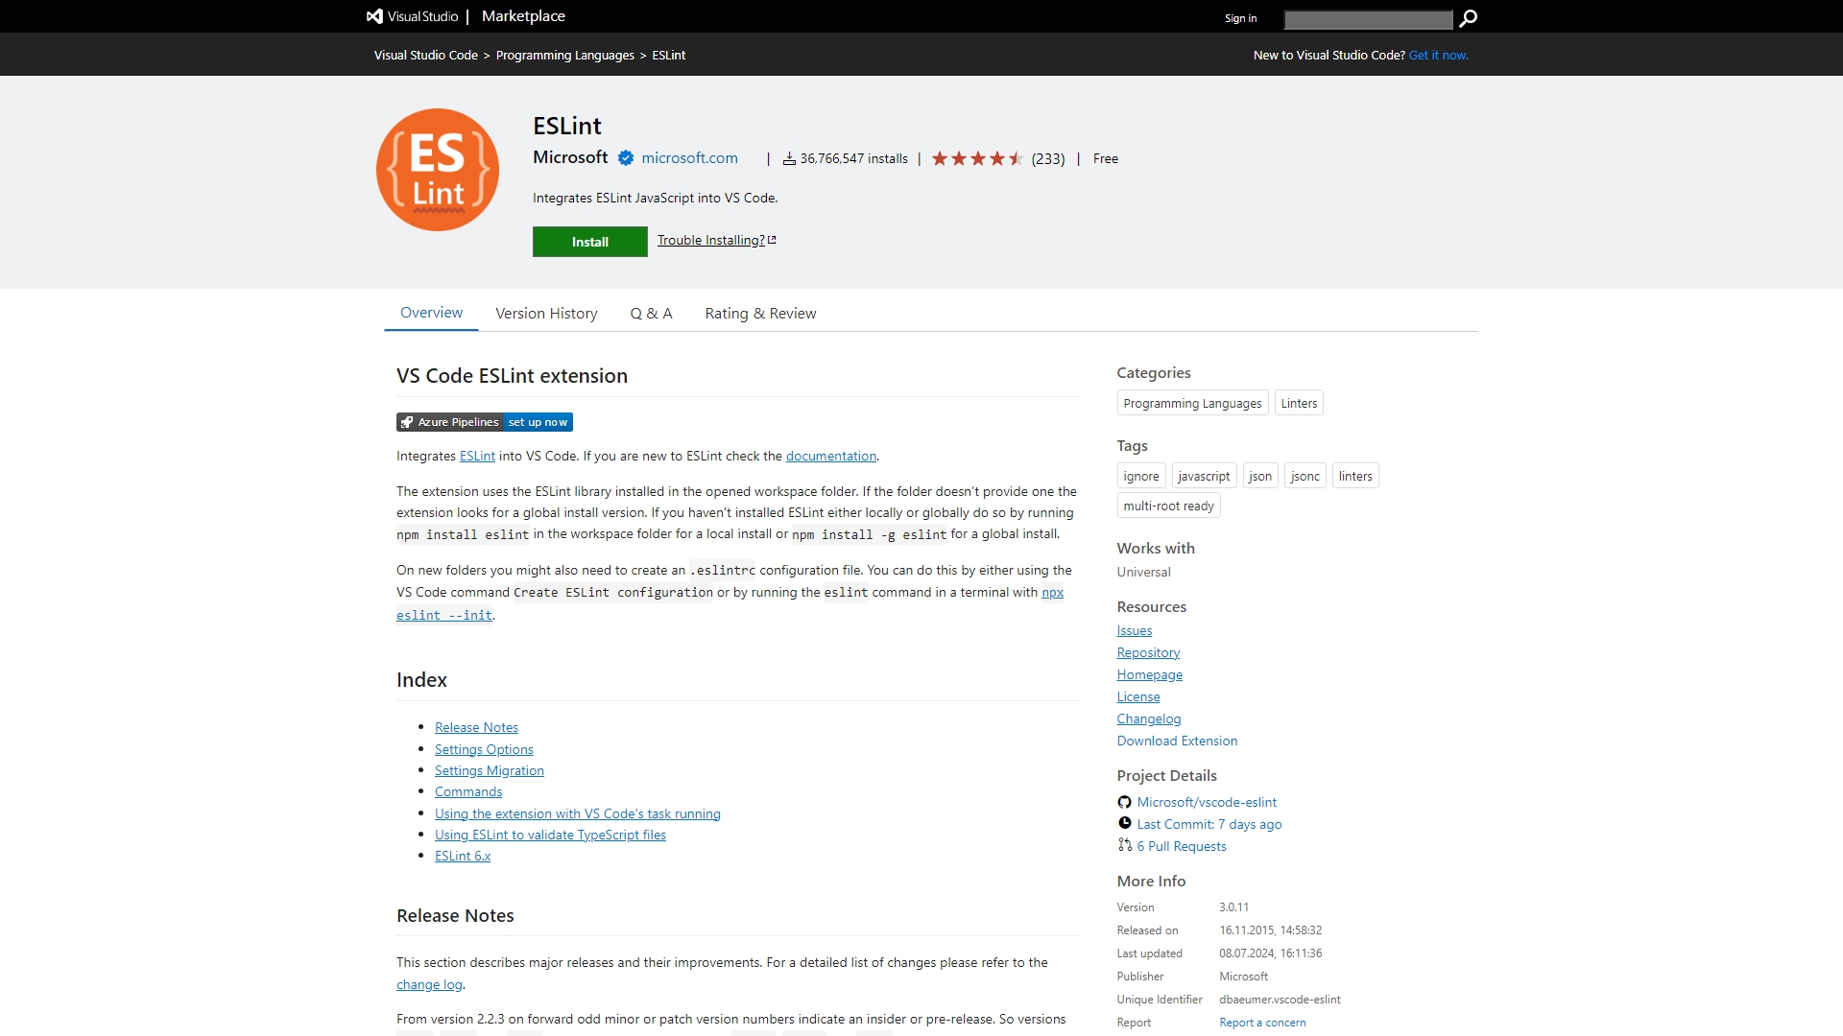This screenshot has height=1036, width=1843.
Task: Open the Changelog resource link
Action: 1148,718
